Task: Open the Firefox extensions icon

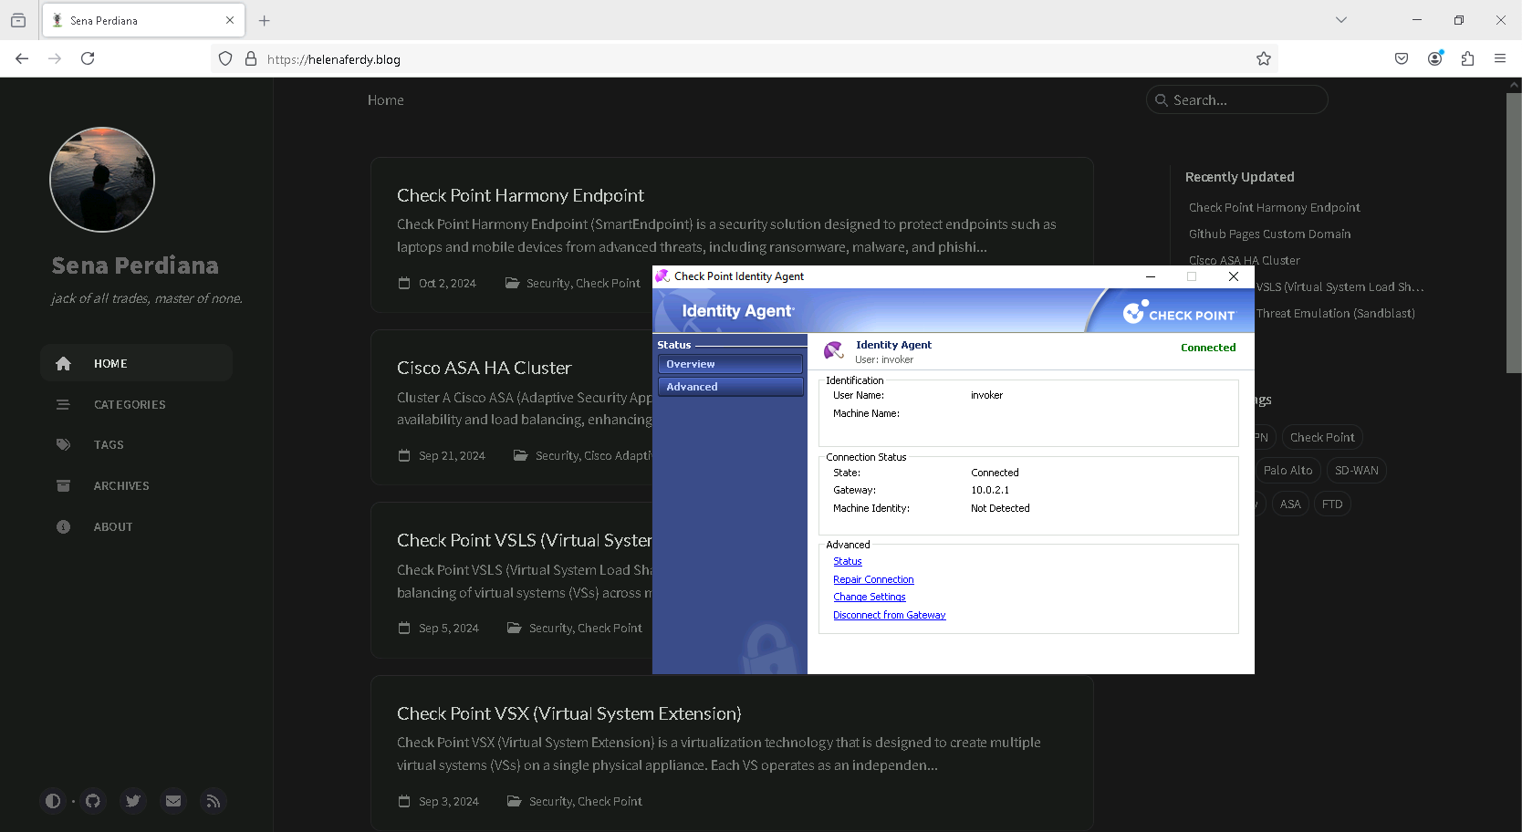Action: click(1467, 58)
